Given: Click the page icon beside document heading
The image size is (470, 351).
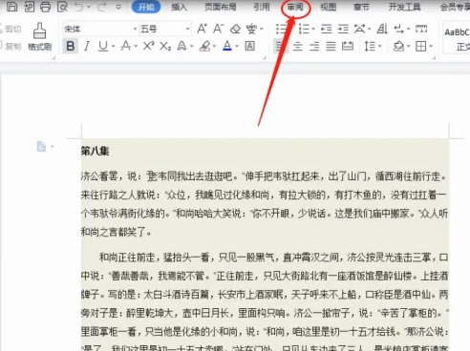Looking at the screenshot, I should coord(41,147).
